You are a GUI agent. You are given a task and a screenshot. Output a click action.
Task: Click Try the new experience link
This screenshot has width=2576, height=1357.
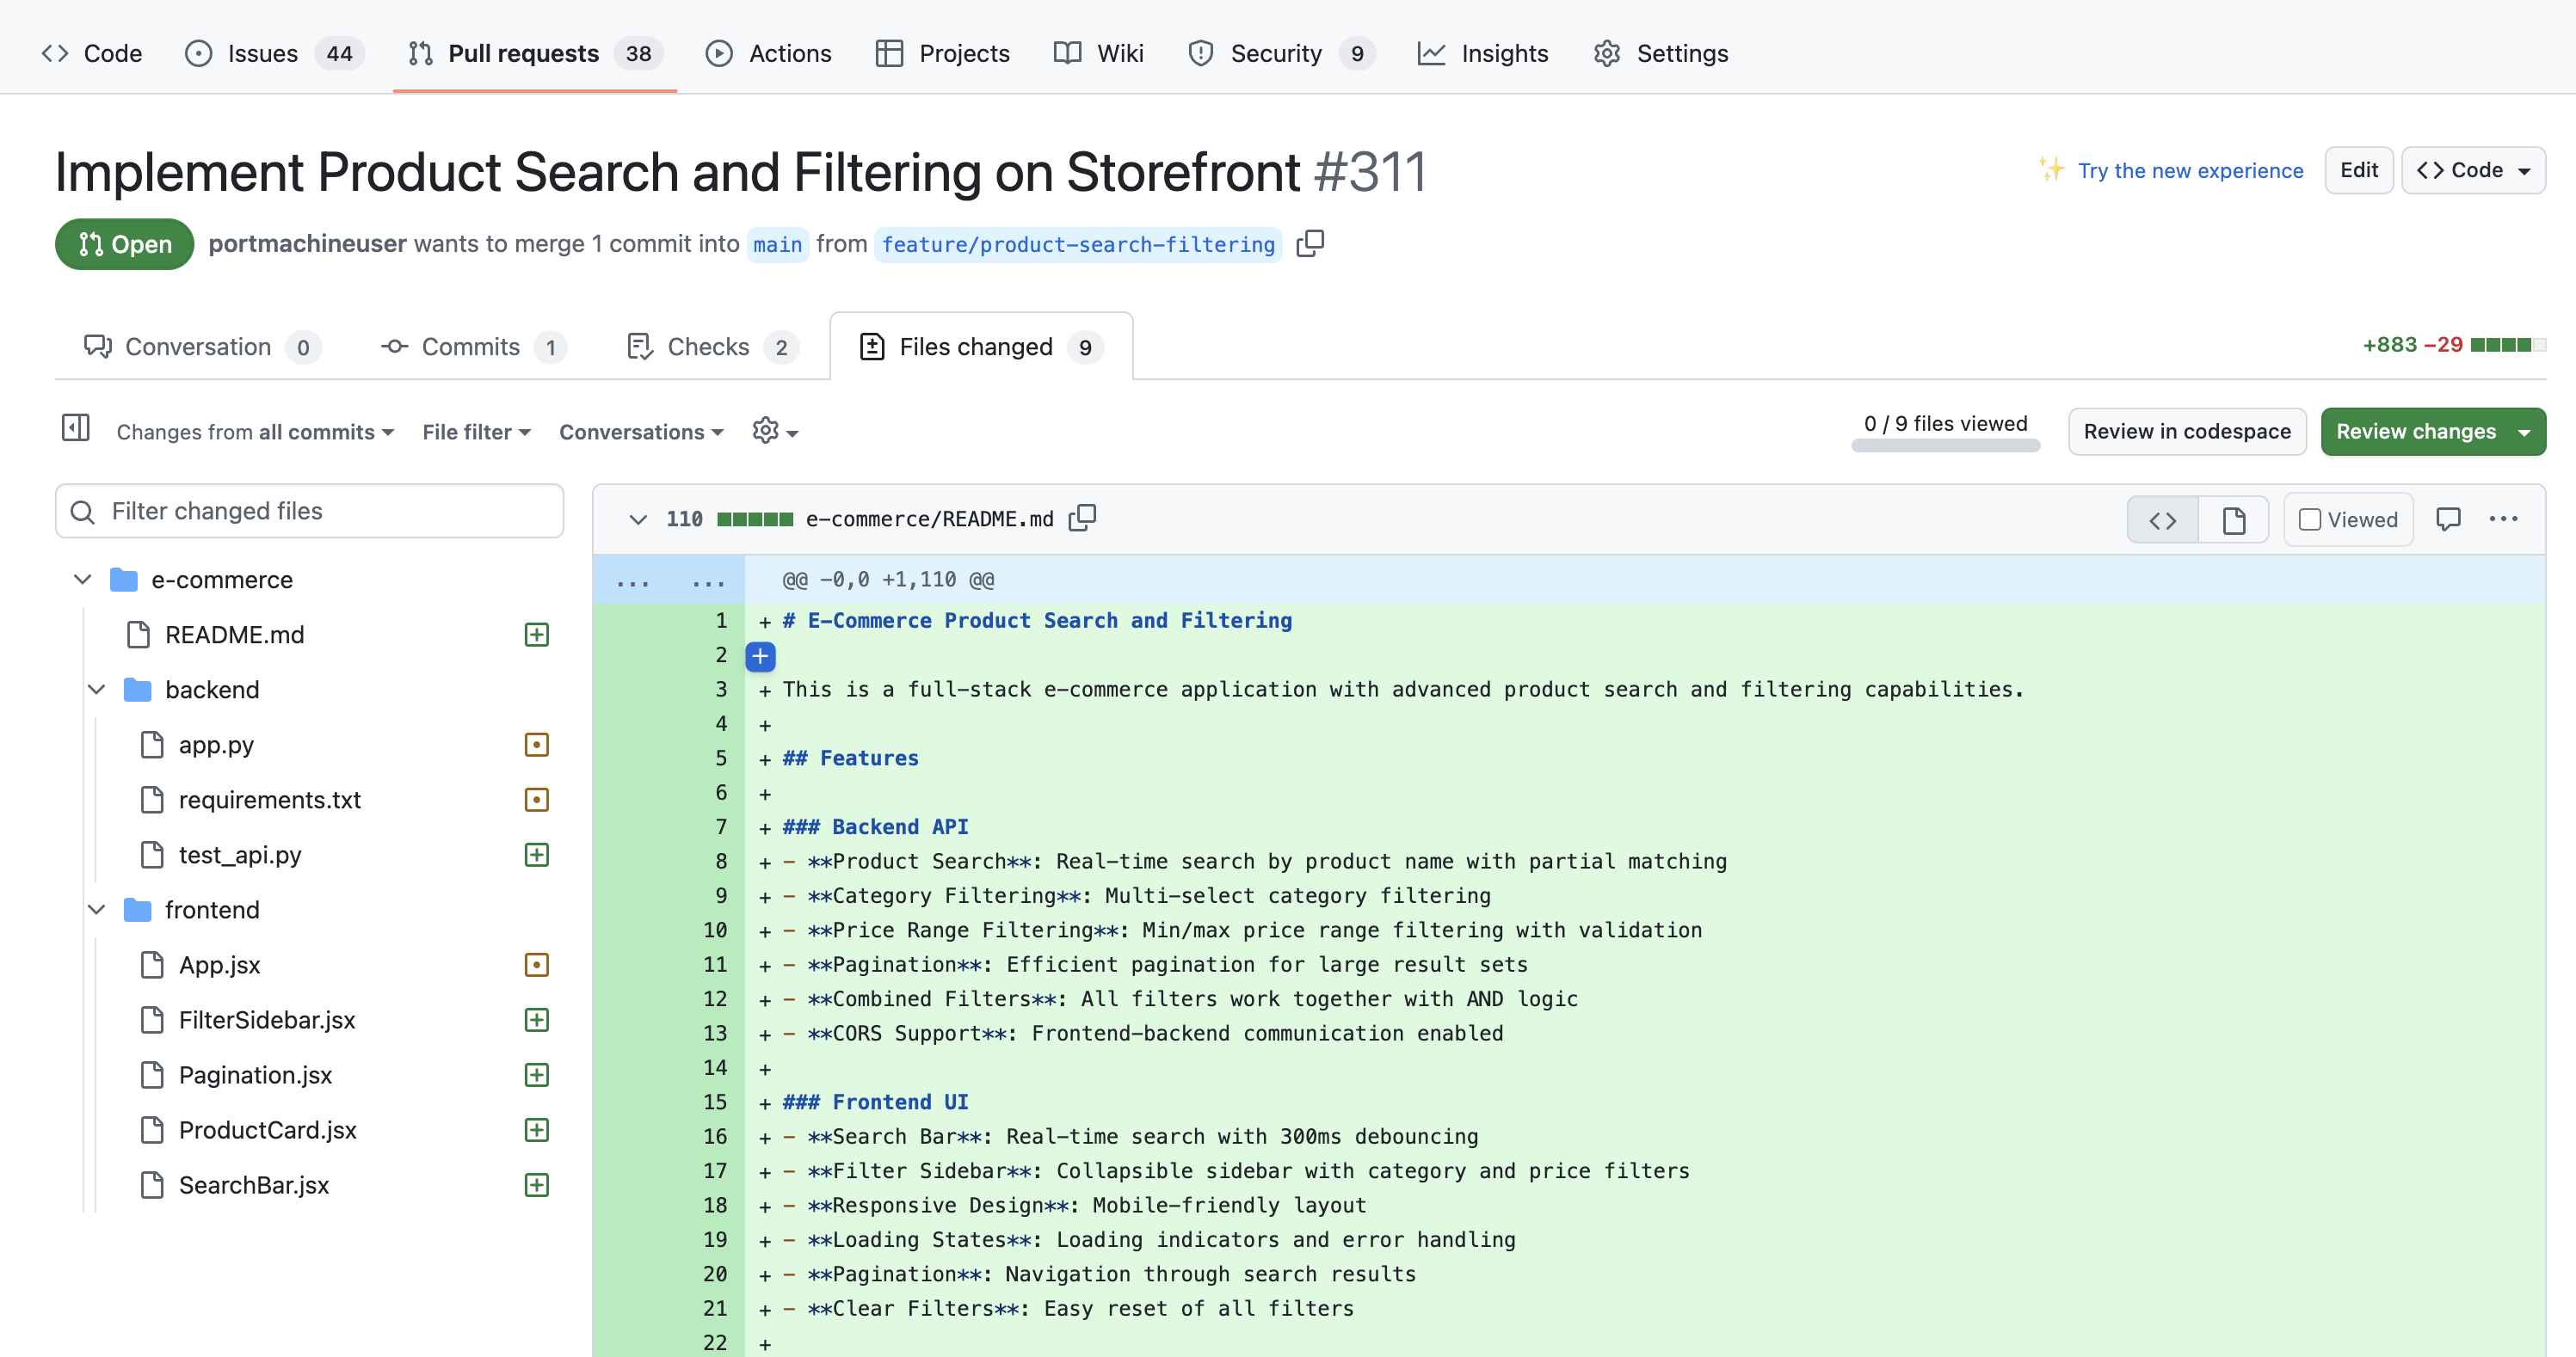pos(2189,171)
